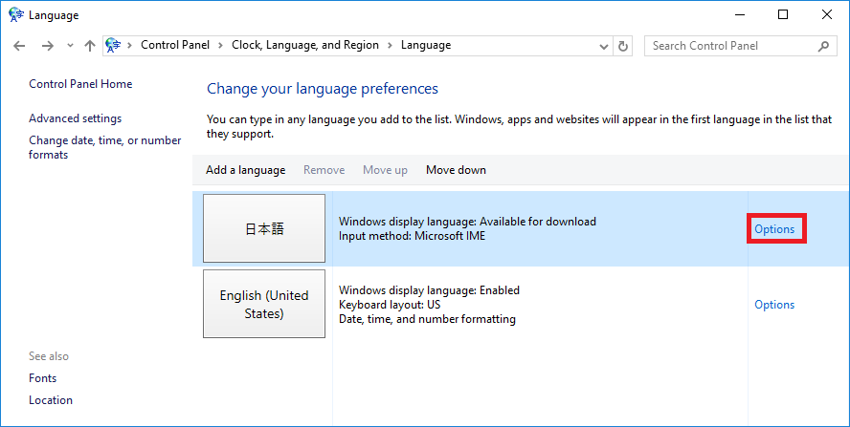
Task: Open Options for Japanese language
Action: (774, 229)
